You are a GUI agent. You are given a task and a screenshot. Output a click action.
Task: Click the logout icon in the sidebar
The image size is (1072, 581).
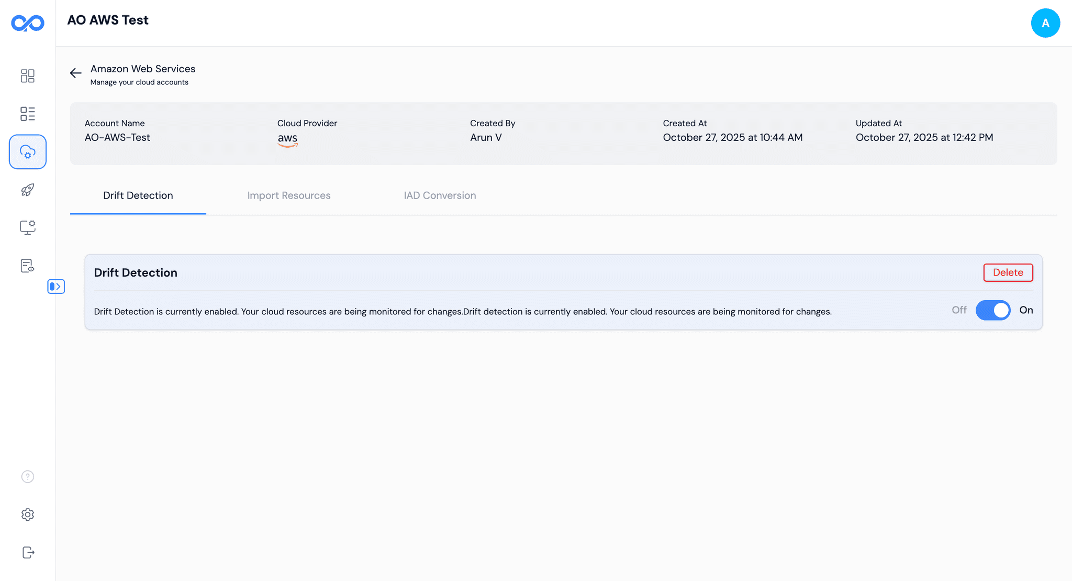pyautogui.click(x=27, y=552)
